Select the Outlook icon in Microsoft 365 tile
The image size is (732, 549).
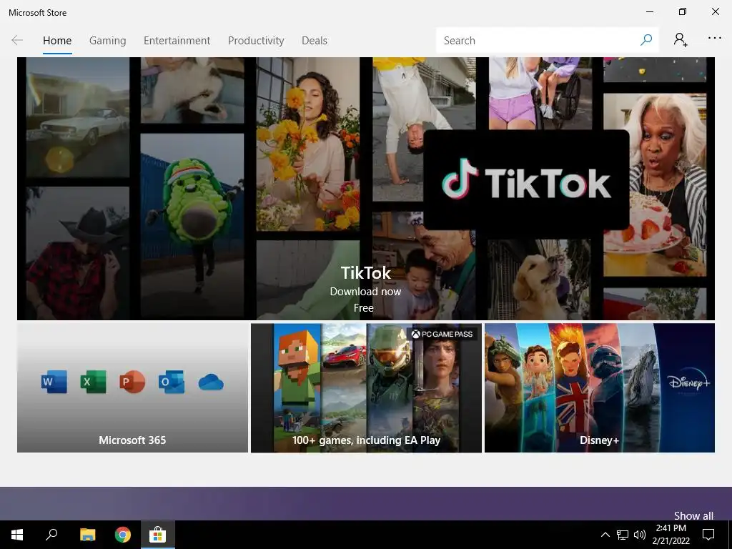point(172,382)
